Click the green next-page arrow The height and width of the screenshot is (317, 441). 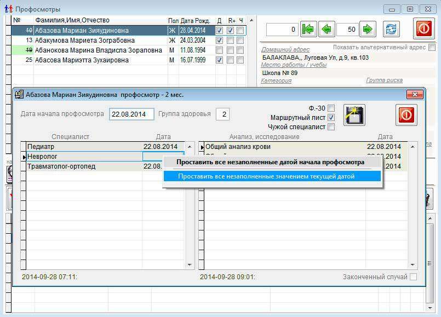(368, 29)
